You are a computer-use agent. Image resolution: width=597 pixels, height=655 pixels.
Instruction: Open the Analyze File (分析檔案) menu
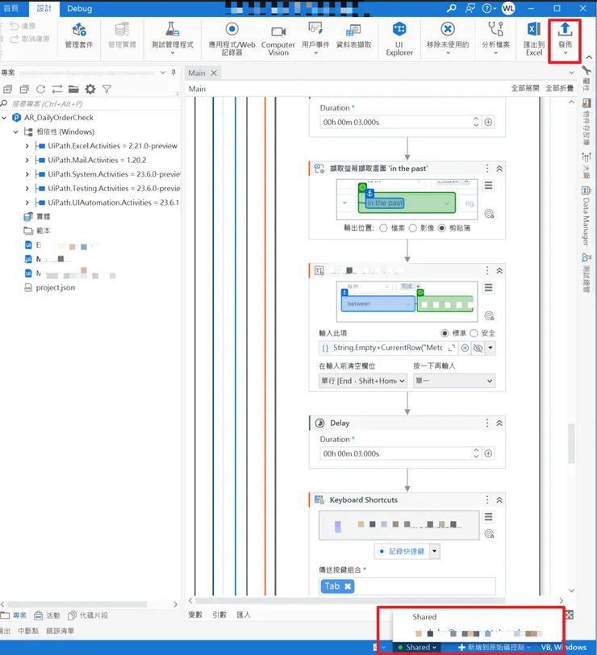tap(495, 39)
